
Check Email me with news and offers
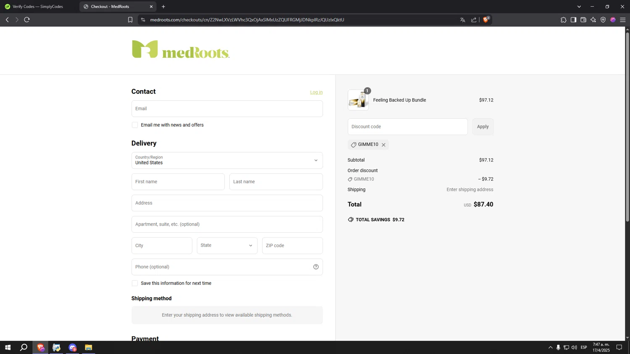pos(135,125)
